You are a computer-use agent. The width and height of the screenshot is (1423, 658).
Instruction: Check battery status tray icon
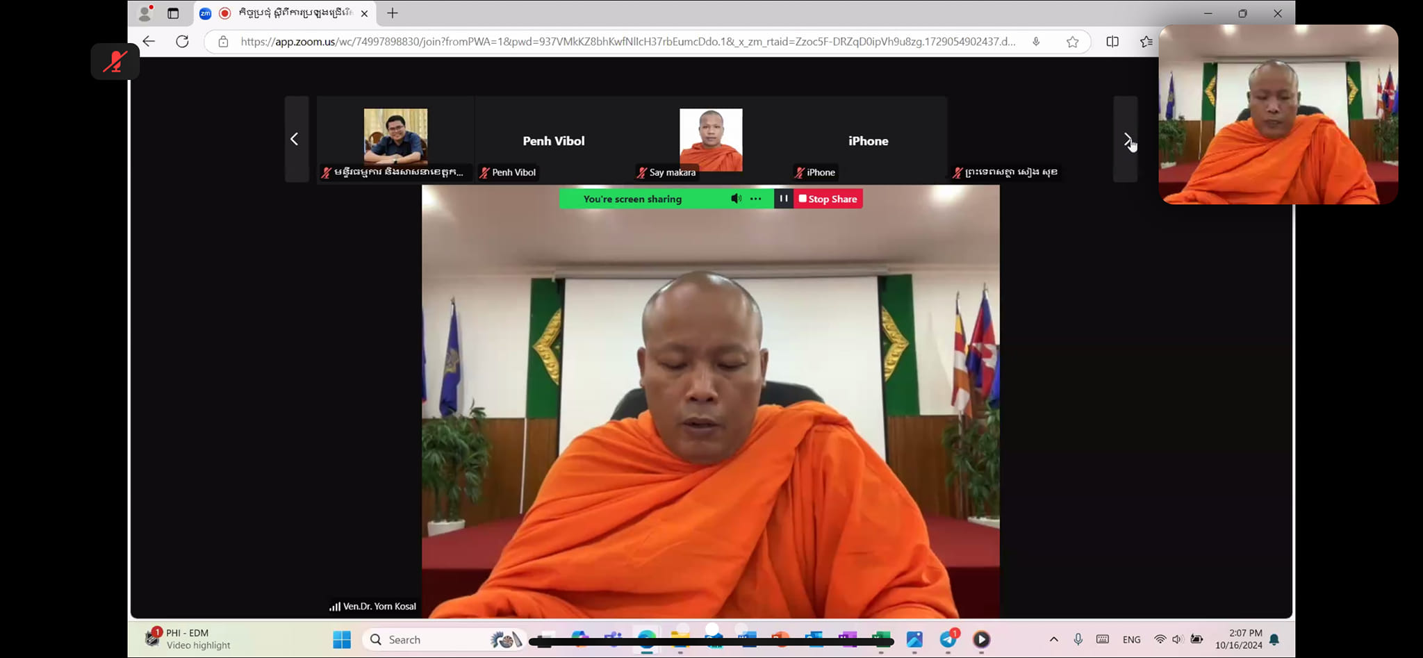tap(1196, 639)
